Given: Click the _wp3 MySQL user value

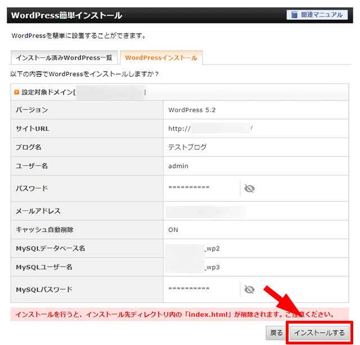Looking at the screenshot, I should point(213,267).
